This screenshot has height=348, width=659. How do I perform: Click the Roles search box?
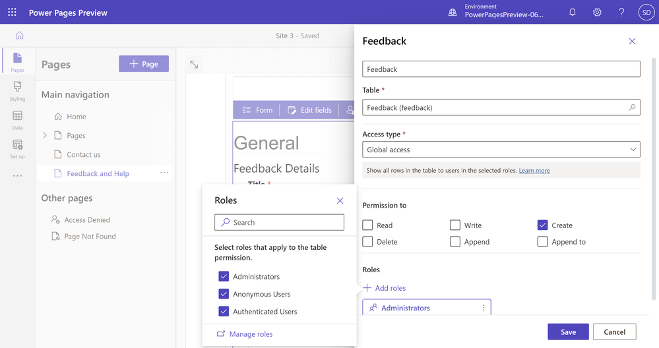tap(279, 223)
